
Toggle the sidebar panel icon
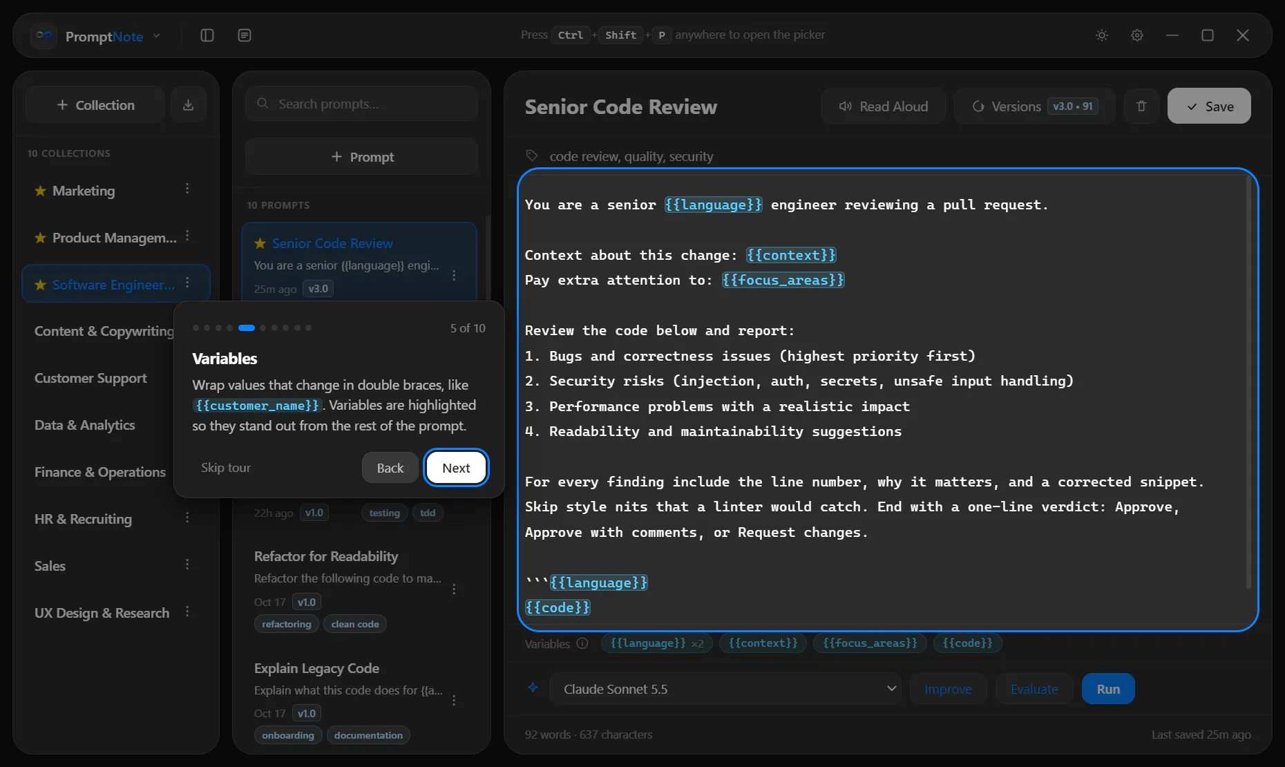coord(207,35)
